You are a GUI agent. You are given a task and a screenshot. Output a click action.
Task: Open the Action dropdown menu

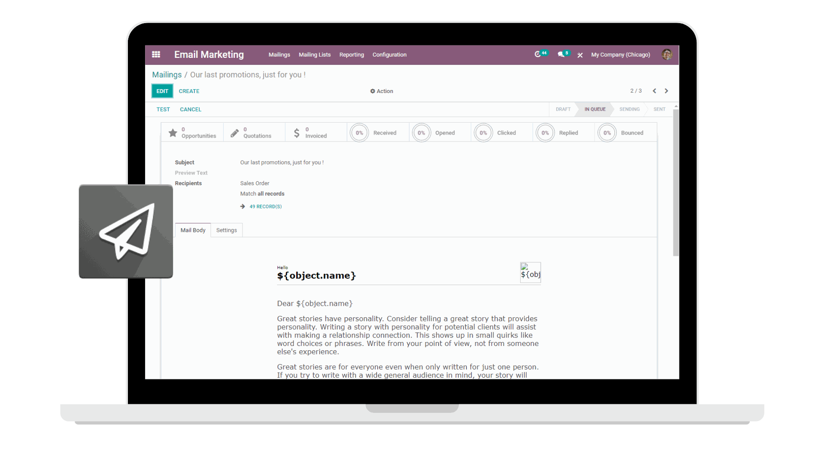click(x=382, y=91)
